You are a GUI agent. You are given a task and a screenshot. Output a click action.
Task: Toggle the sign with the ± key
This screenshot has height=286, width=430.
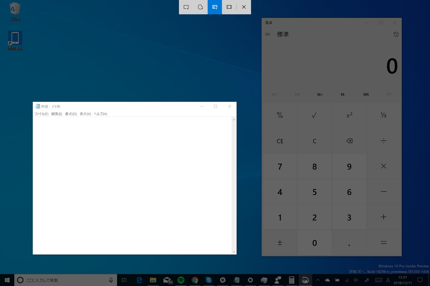[x=280, y=243]
